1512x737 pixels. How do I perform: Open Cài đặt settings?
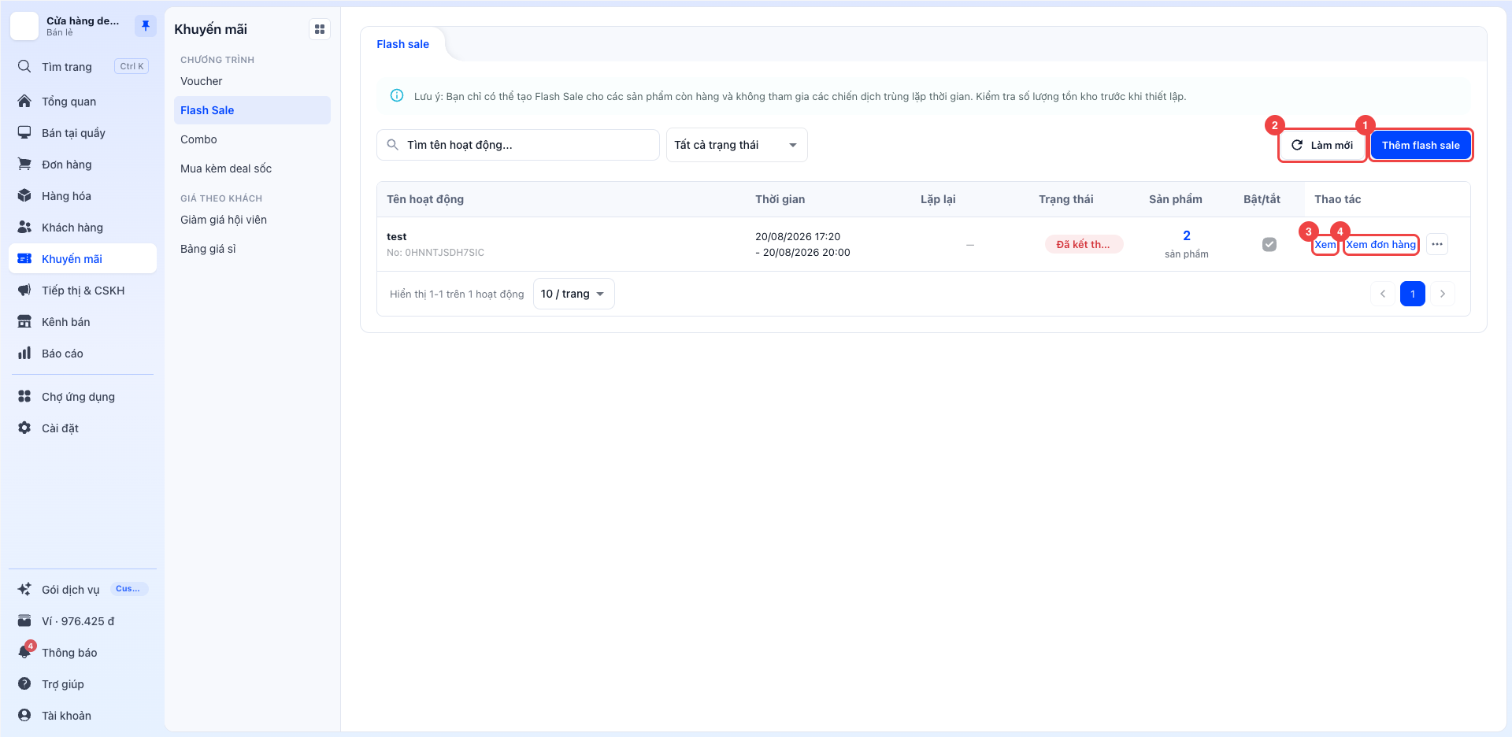(83, 428)
